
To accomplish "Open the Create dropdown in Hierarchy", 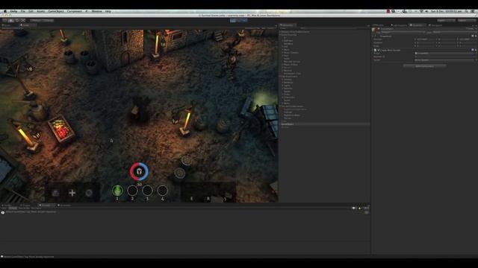I will pos(284,28).
